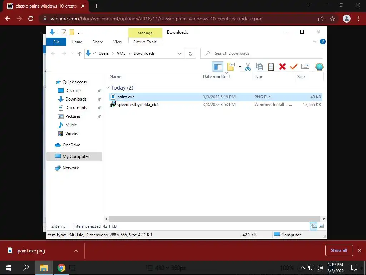Open the address bar history dropdown
Screen dimensions: 366x275
(x=179, y=54)
